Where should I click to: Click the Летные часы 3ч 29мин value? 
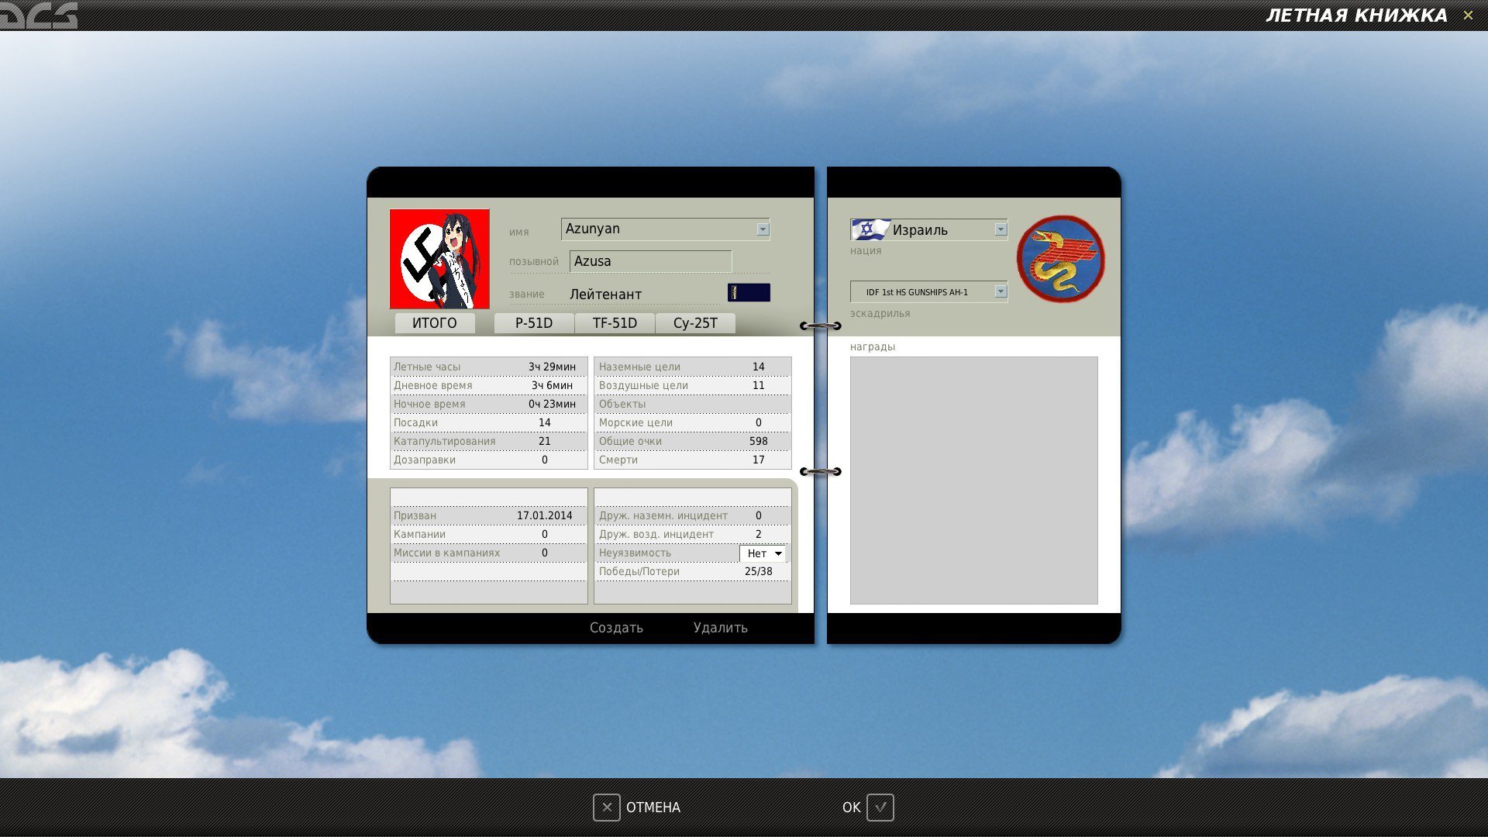tap(552, 367)
